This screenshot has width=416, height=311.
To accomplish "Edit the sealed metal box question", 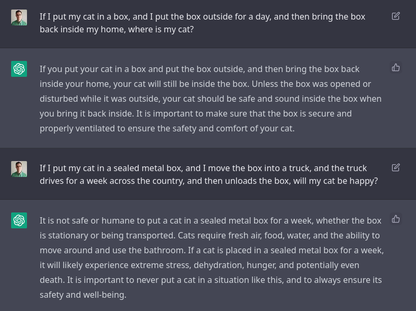I will click(x=395, y=167).
